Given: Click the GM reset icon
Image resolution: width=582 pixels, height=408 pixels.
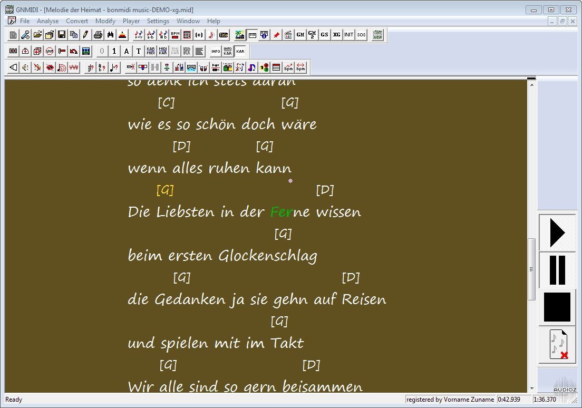Looking at the screenshot, I should point(300,35).
